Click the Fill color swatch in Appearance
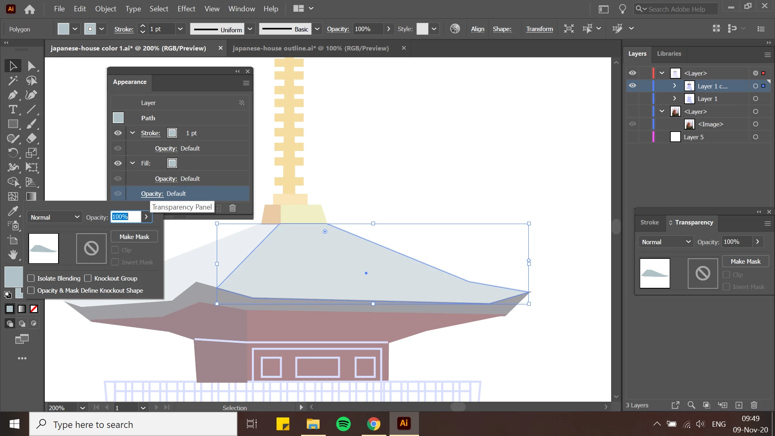This screenshot has height=436, width=775. (x=172, y=163)
